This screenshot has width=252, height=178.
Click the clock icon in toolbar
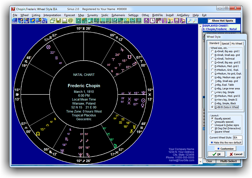click(152, 21)
